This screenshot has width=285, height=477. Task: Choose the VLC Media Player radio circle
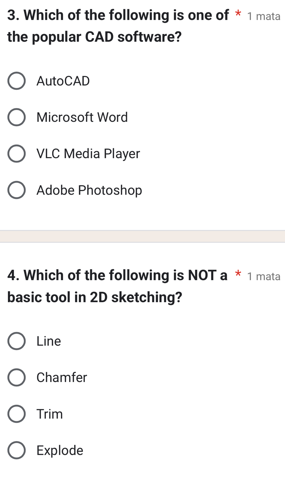point(17,154)
